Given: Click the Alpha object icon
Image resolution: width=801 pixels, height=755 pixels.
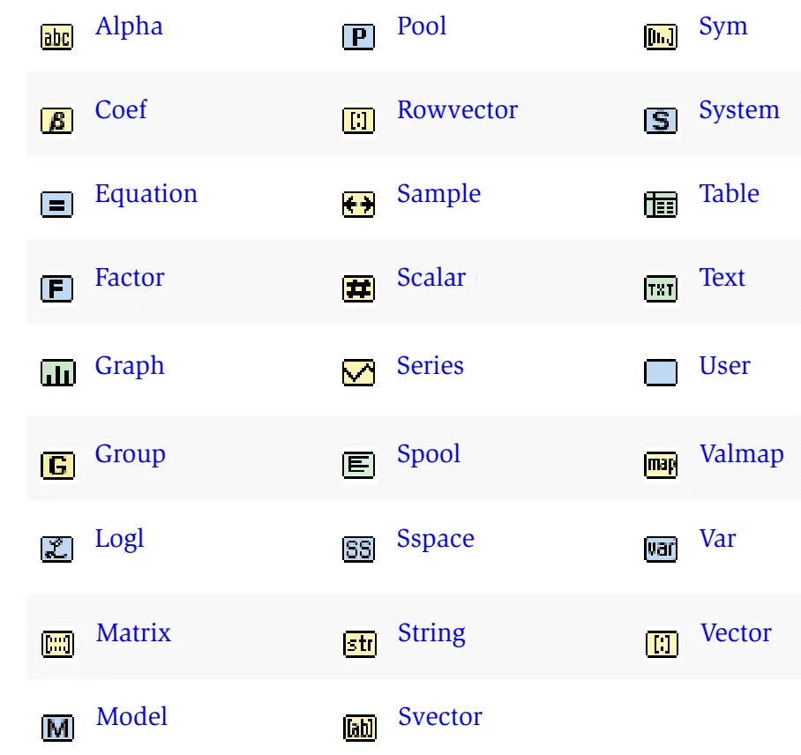Looking at the screenshot, I should point(57,37).
